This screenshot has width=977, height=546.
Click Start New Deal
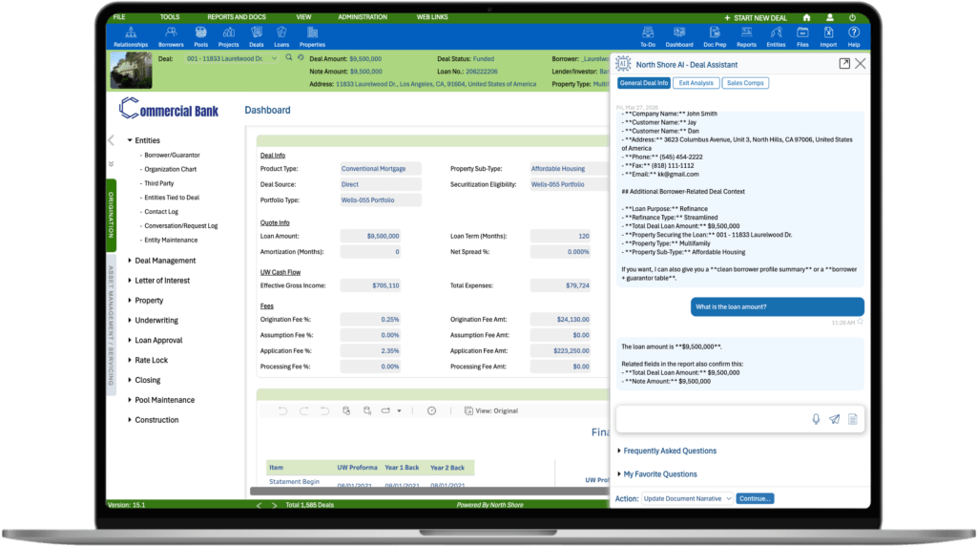tap(758, 17)
